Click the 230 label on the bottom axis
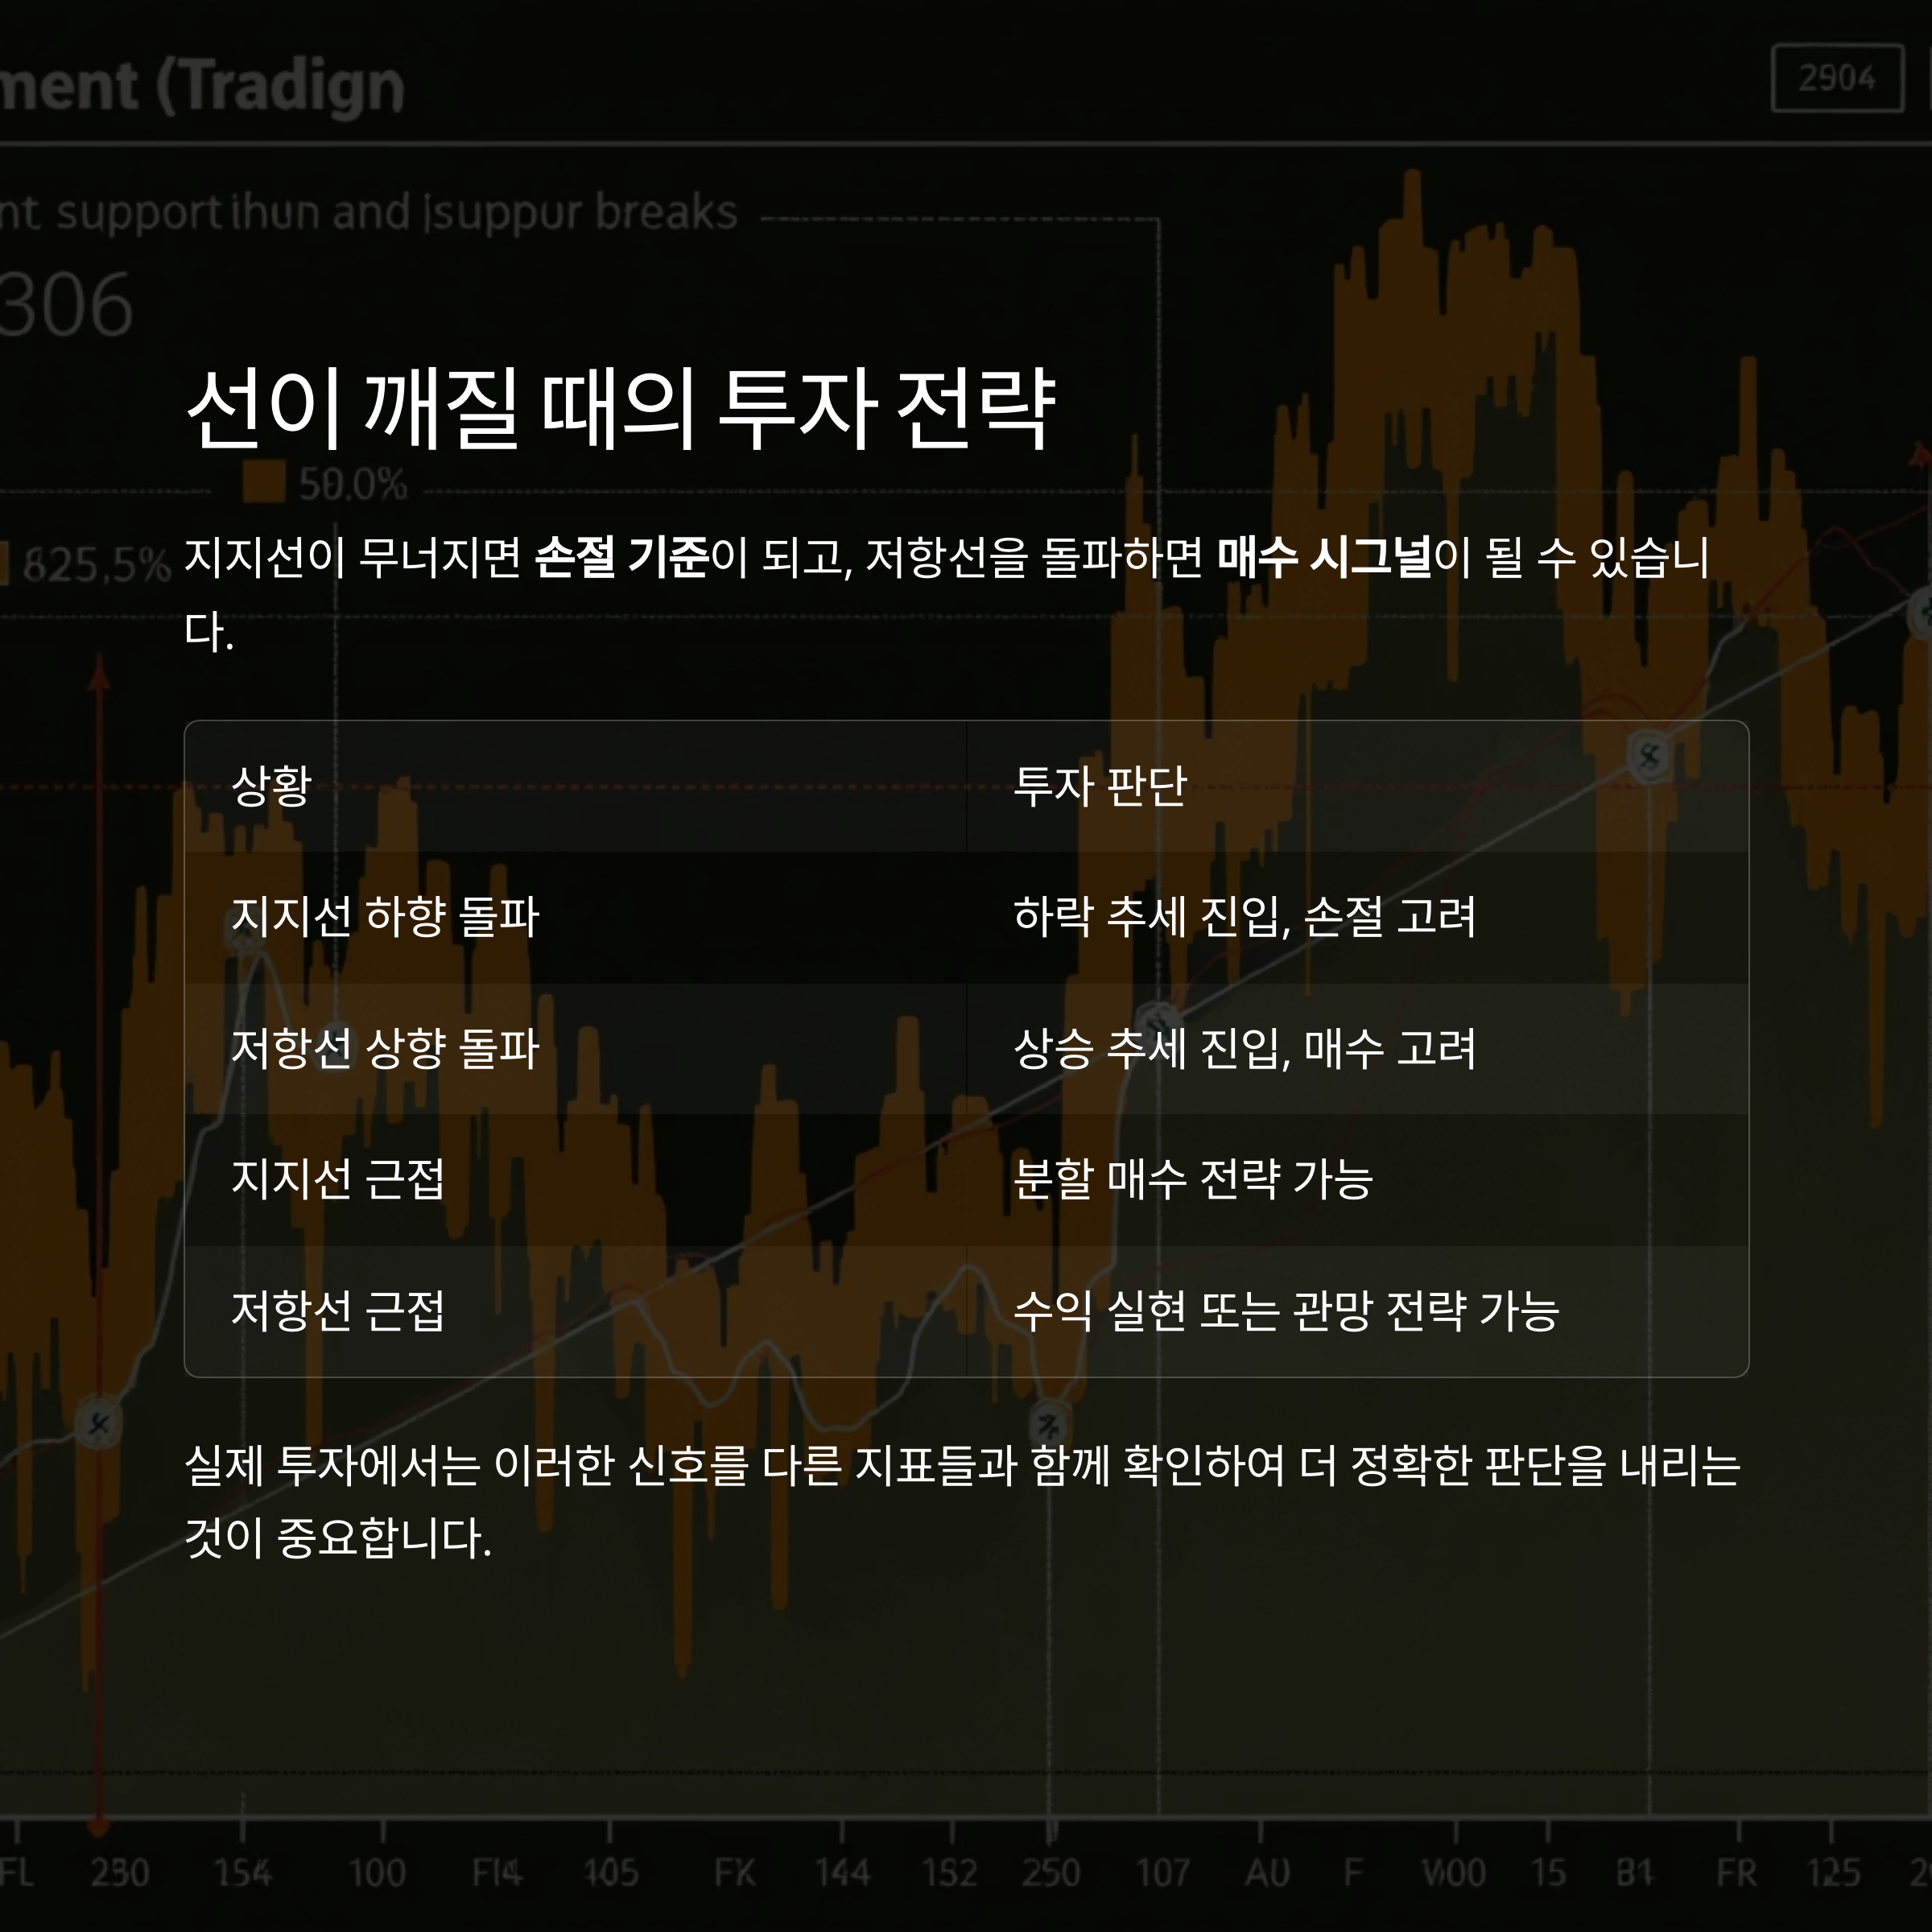This screenshot has width=1932, height=1932. click(x=120, y=1872)
